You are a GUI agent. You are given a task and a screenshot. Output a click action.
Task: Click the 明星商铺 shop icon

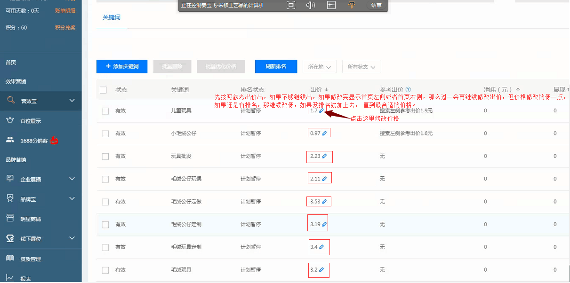click(x=10, y=219)
